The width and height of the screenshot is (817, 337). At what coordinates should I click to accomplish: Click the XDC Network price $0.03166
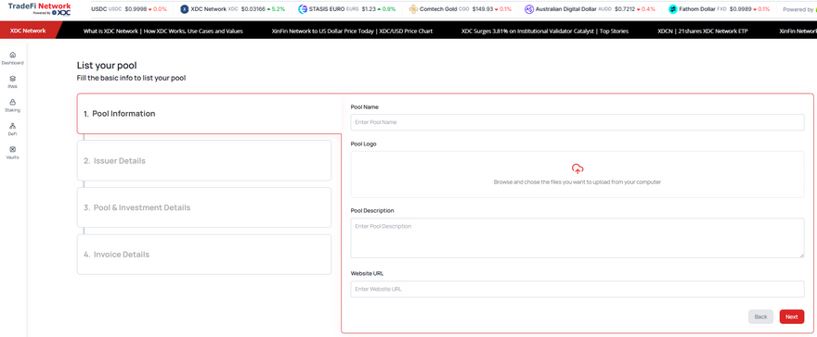point(253,9)
